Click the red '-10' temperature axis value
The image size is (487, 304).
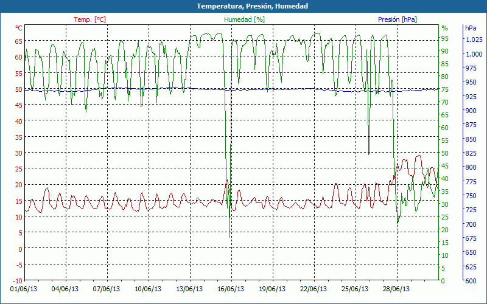pyautogui.click(x=17, y=281)
